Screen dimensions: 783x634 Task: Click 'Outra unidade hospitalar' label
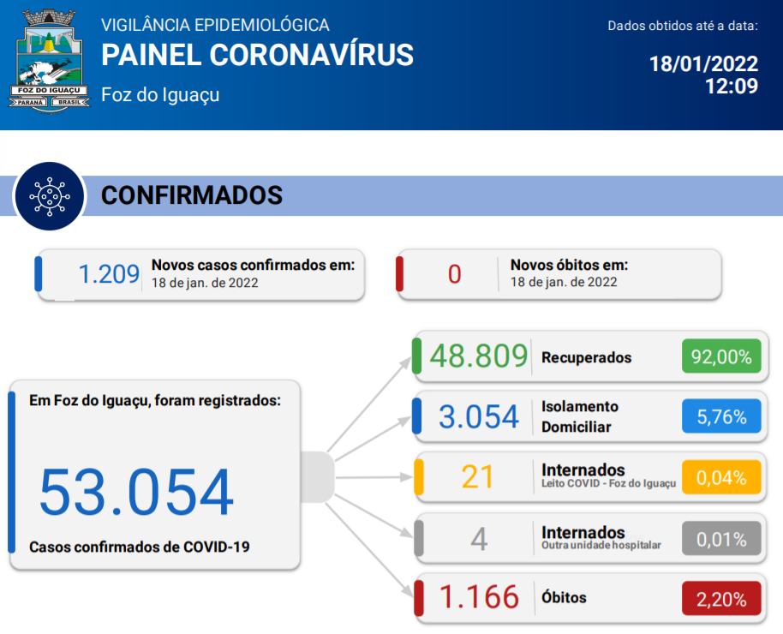pyautogui.click(x=601, y=545)
